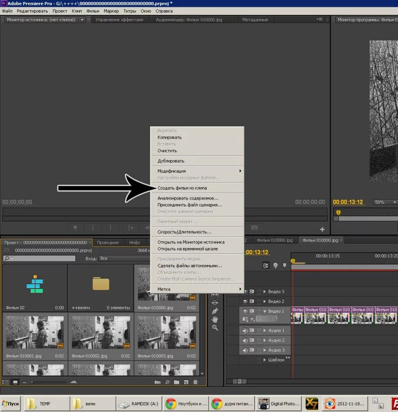Switch to the Проводник tab
This screenshot has width=398, height=412.
(x=108, y=243)
